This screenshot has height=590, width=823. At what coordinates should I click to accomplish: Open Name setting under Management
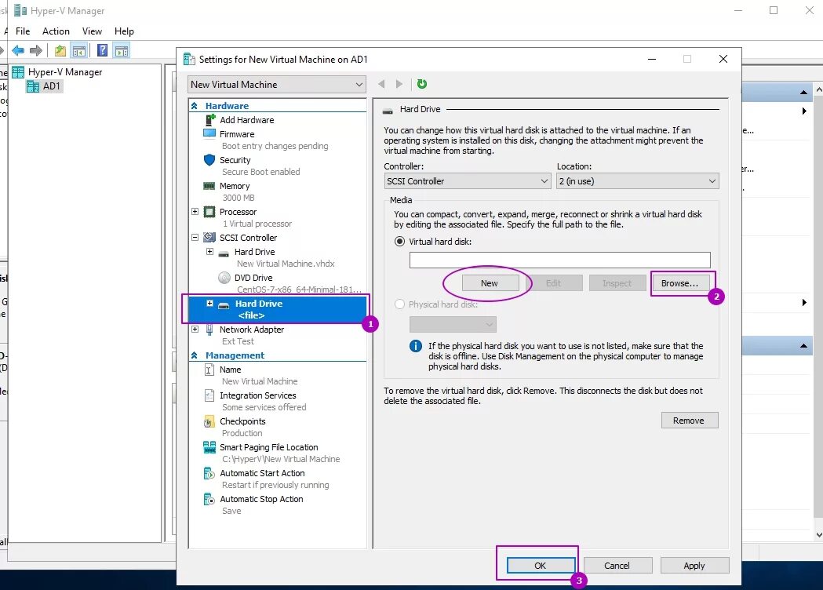pyautogui.click(x=231, y=370)
